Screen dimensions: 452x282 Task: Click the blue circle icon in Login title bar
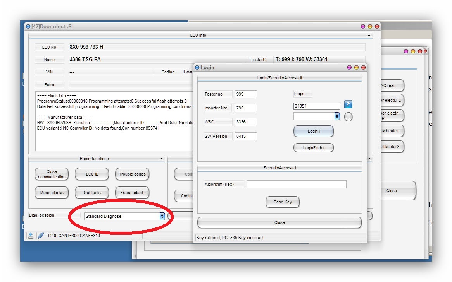[x=197, y=67]
